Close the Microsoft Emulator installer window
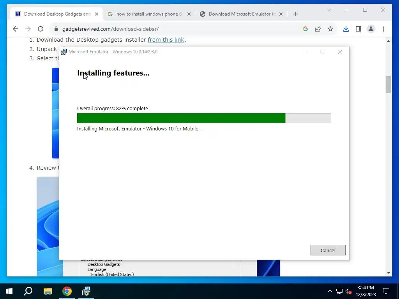The height and width of the screenshot is (299, 399). tap(340, 52)
